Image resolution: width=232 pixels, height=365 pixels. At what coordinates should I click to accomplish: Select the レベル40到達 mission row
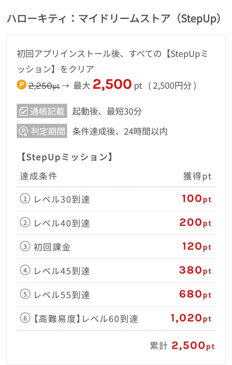tap(116, 223)
